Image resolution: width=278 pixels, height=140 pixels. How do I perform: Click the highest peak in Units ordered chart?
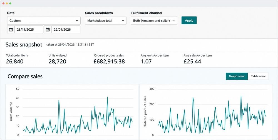pyautogui.click(x=107, y=97)
